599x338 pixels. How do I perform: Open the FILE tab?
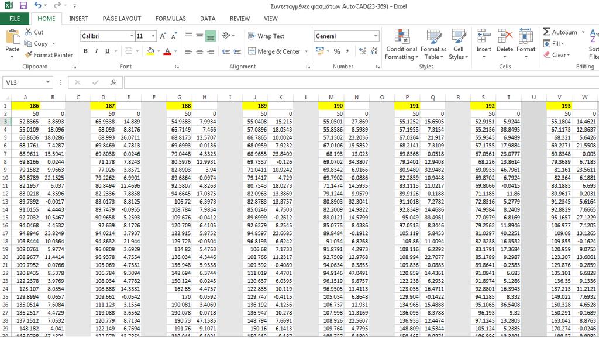tap(15, 19)
